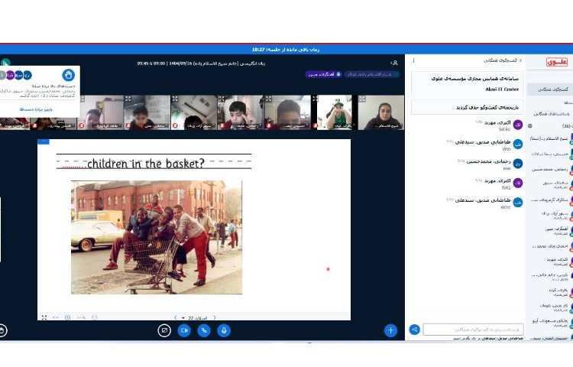Toggle the webcam sharing button

(x=184, y=330)
